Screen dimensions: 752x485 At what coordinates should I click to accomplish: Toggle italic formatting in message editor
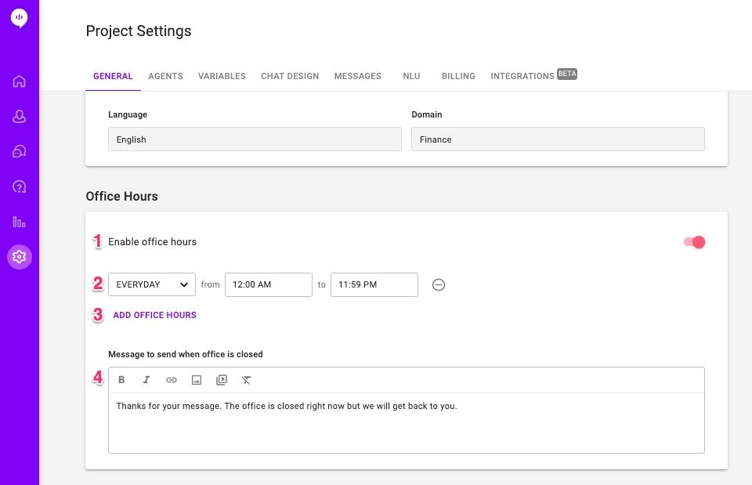point(146,380)
